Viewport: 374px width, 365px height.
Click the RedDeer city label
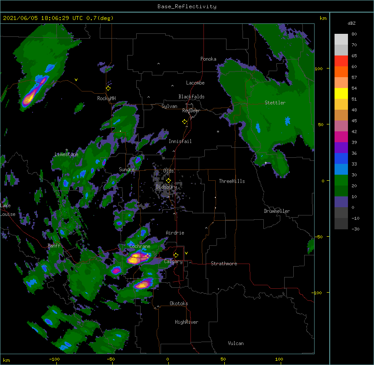pyautogui.click(x=191, y=111)
